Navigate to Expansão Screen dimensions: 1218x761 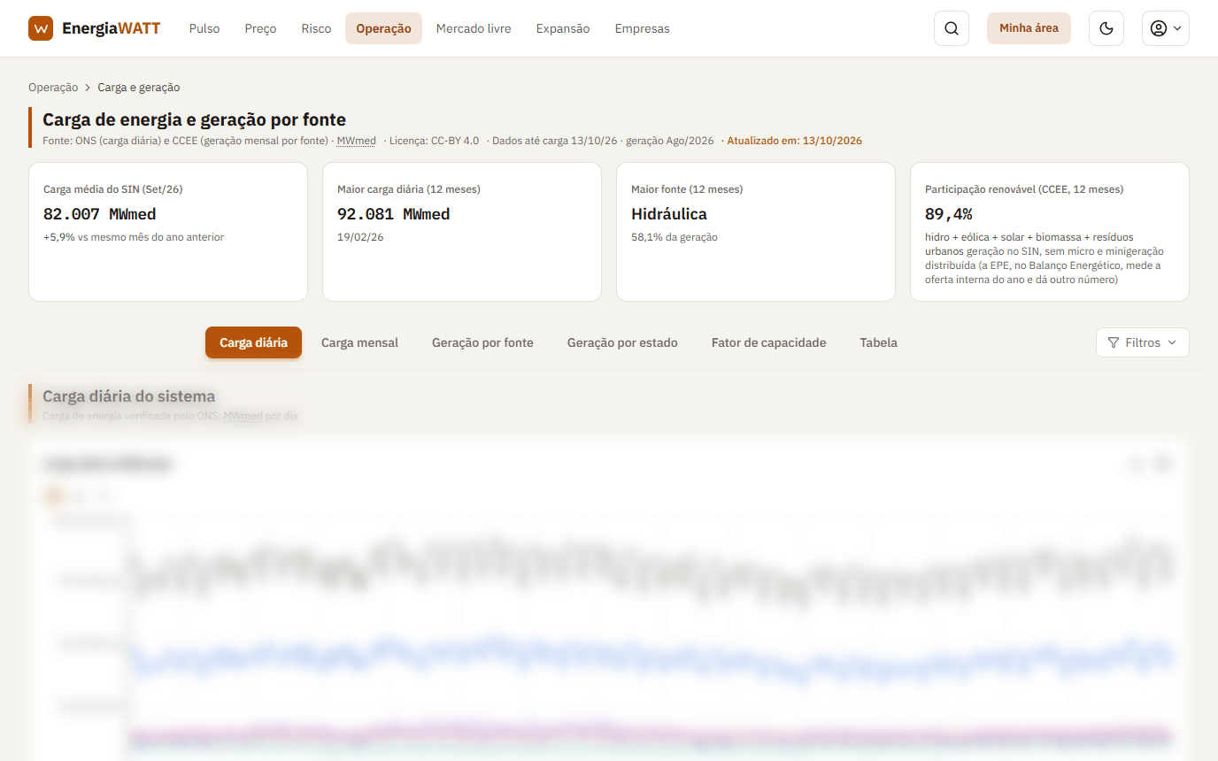563,28
